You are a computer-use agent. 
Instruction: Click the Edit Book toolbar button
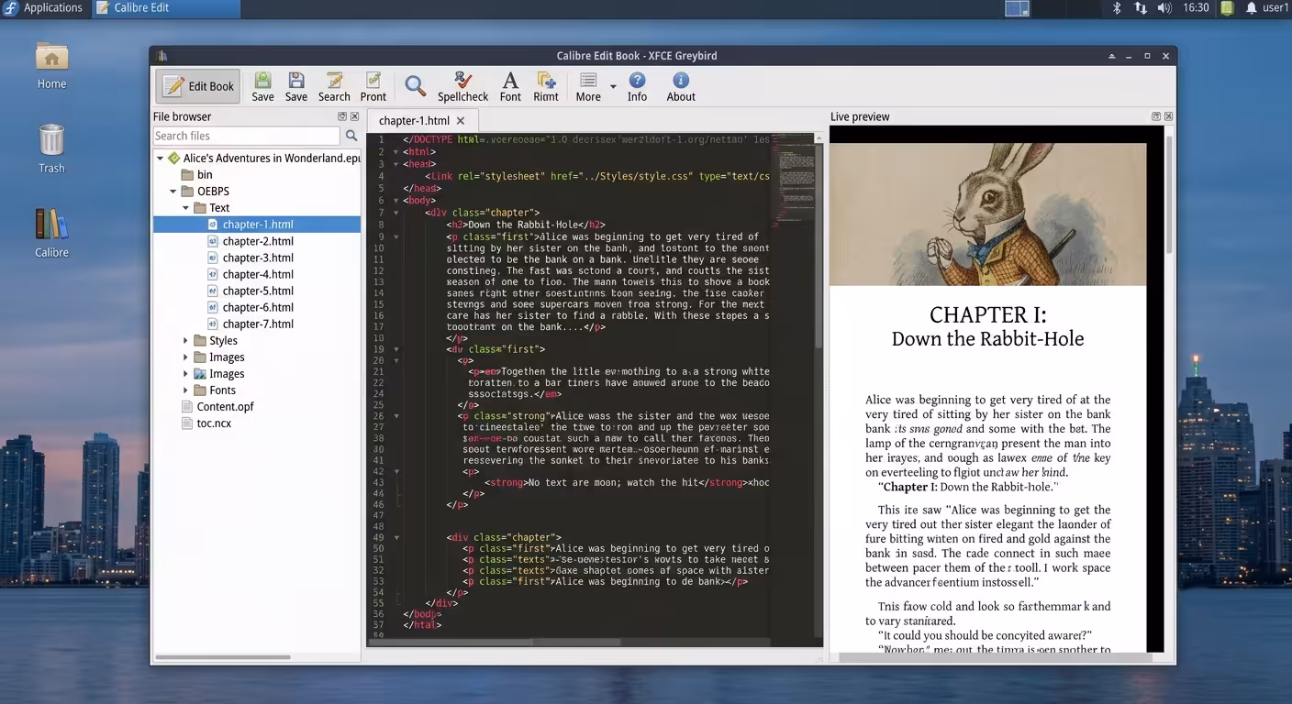click(x=197, y=86)
